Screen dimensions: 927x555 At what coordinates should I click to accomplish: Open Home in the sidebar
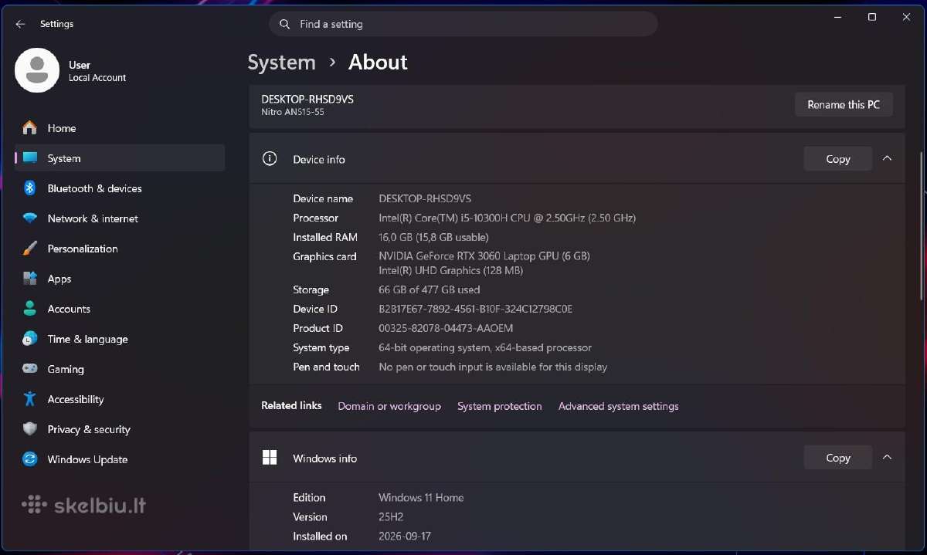click(120, 128)
